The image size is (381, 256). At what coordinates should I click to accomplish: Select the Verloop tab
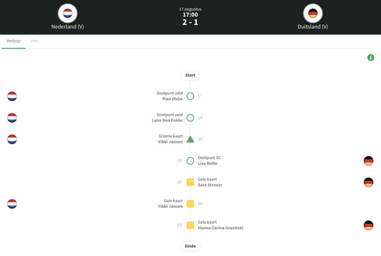click(x=13, y=41)
